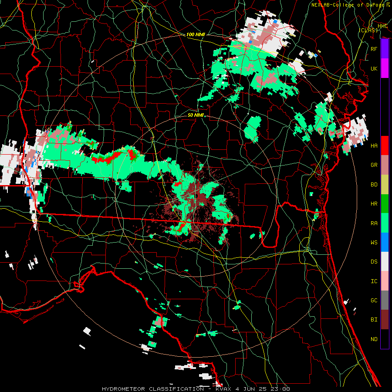Click the 50 NMI range ring label
This screenshot has height=392, width=392.
point(196,115)
